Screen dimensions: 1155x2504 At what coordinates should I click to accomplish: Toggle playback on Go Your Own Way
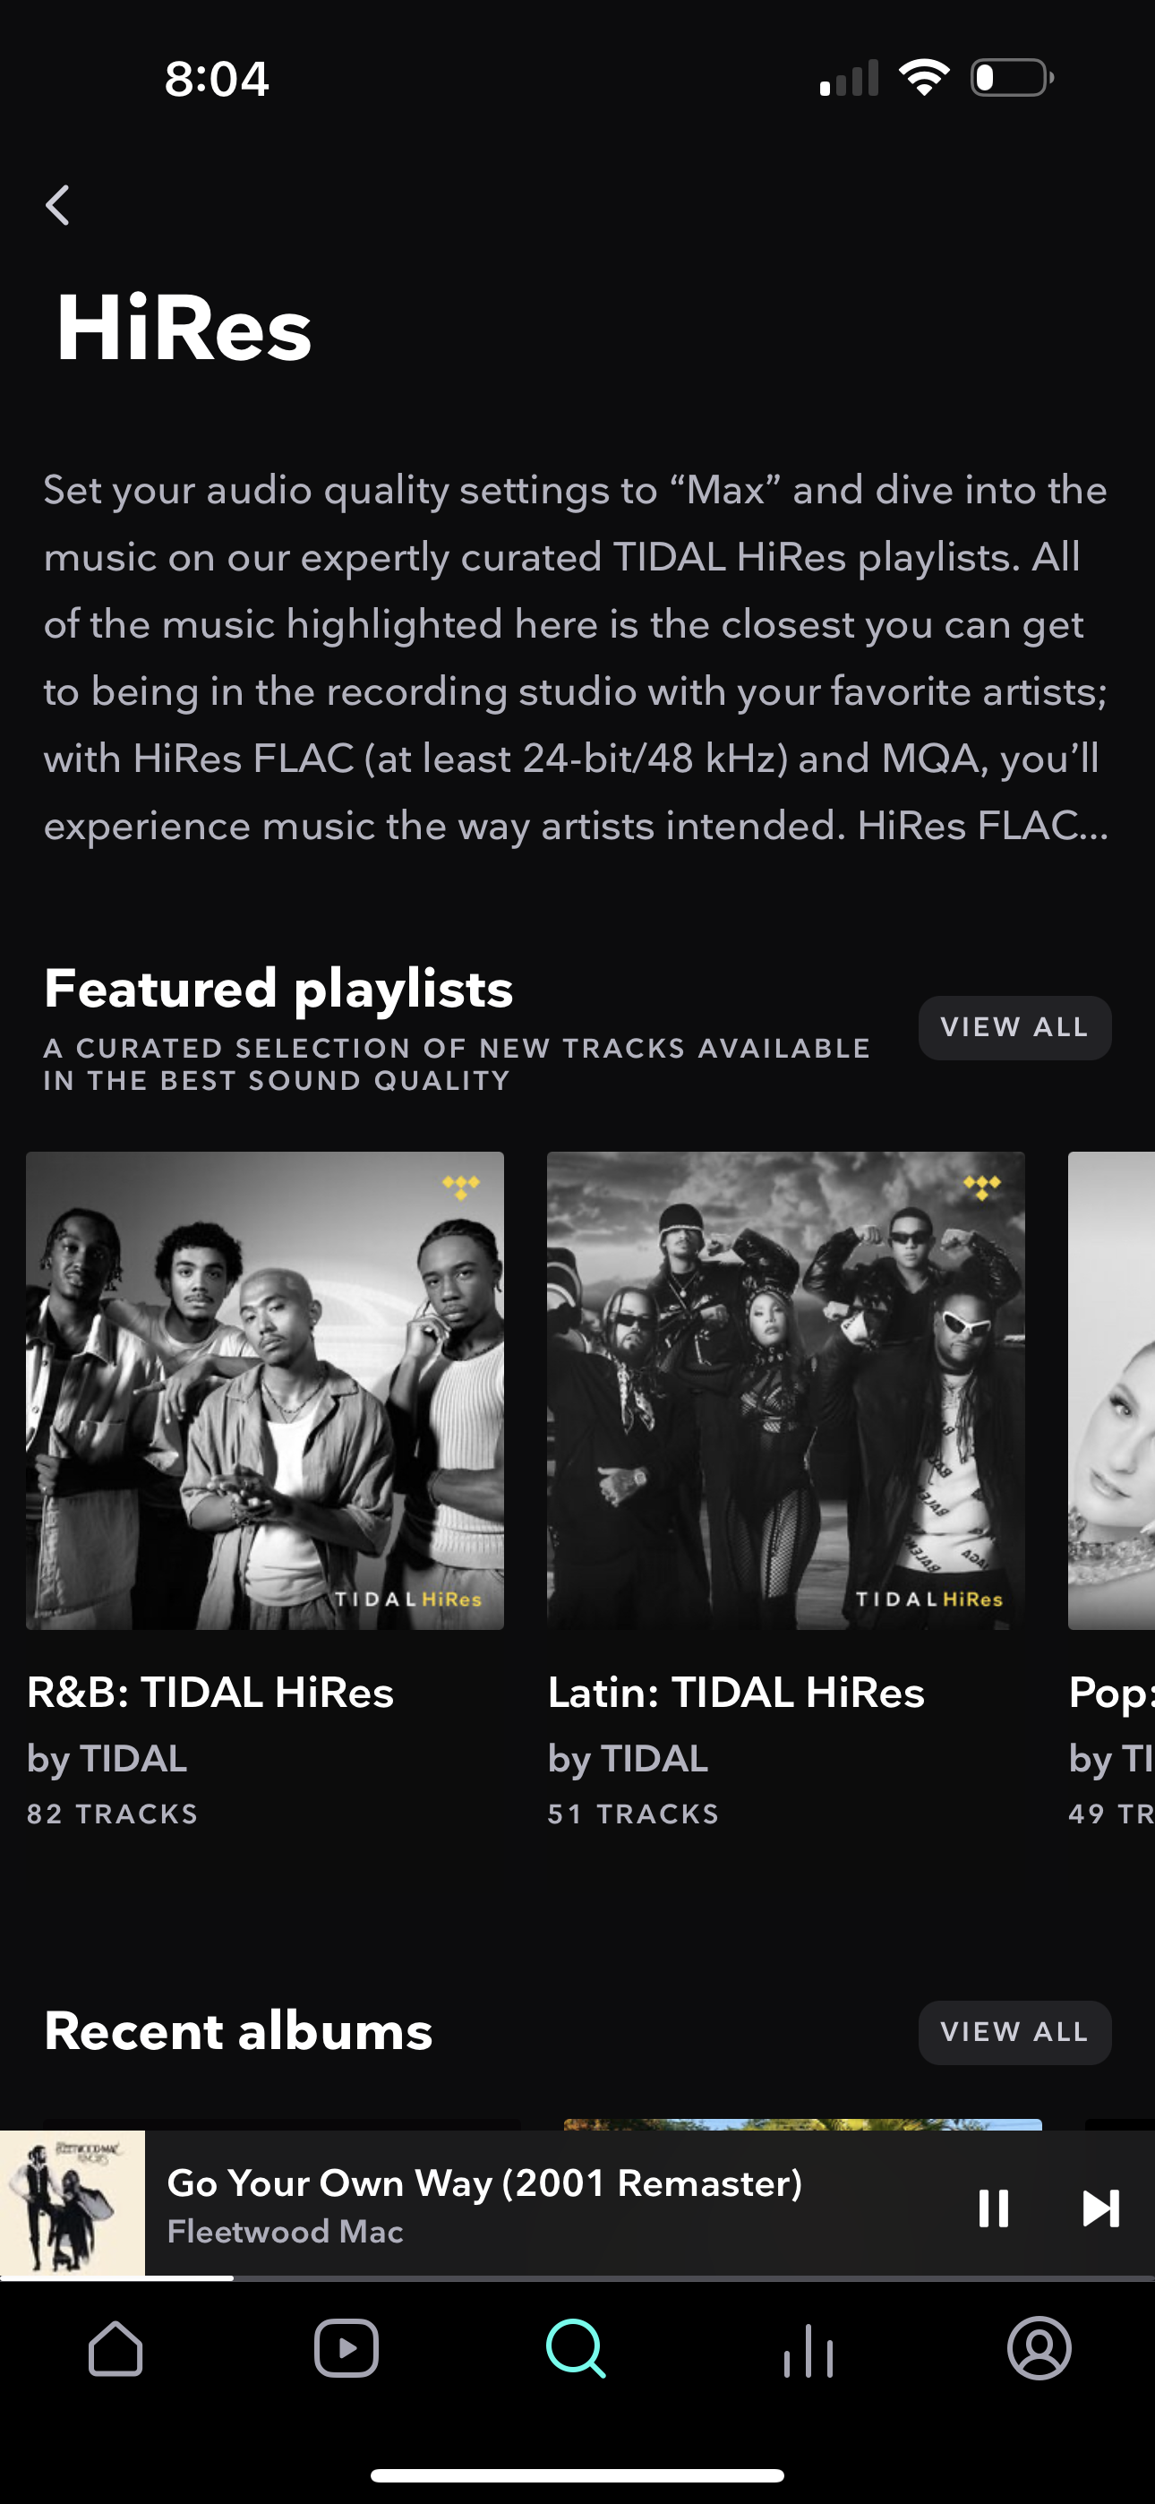coord(995,2208)
